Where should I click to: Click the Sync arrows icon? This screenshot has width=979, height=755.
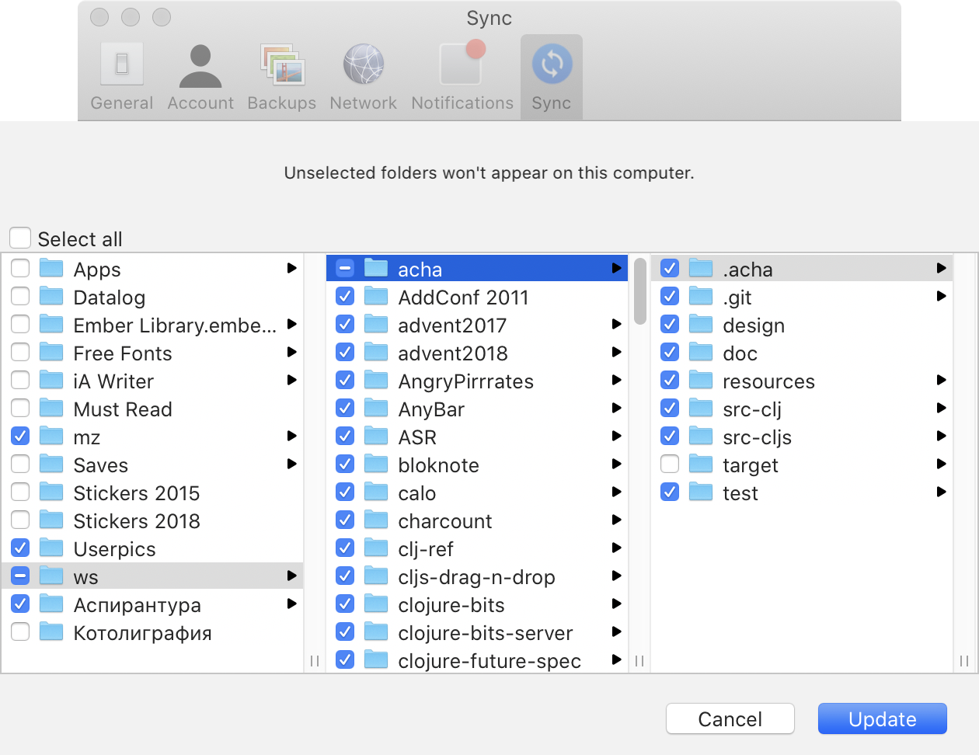(x=552, y=64)
